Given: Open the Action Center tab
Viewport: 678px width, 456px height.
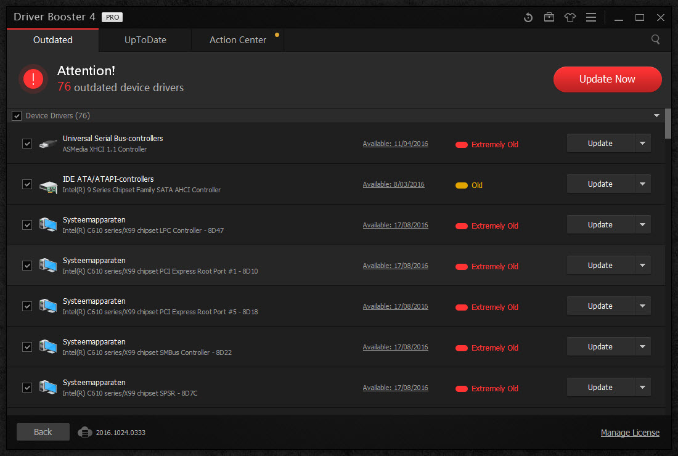Looking at the screenshot, I should (238, 40).
